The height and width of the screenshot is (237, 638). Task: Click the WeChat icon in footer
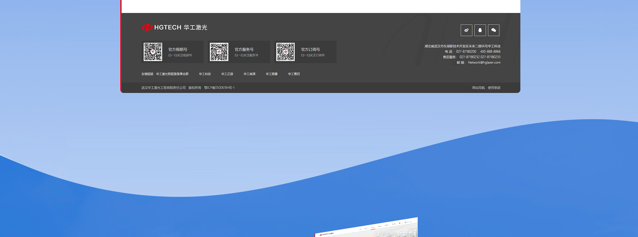pyautogui.click(x=493, y=30)
